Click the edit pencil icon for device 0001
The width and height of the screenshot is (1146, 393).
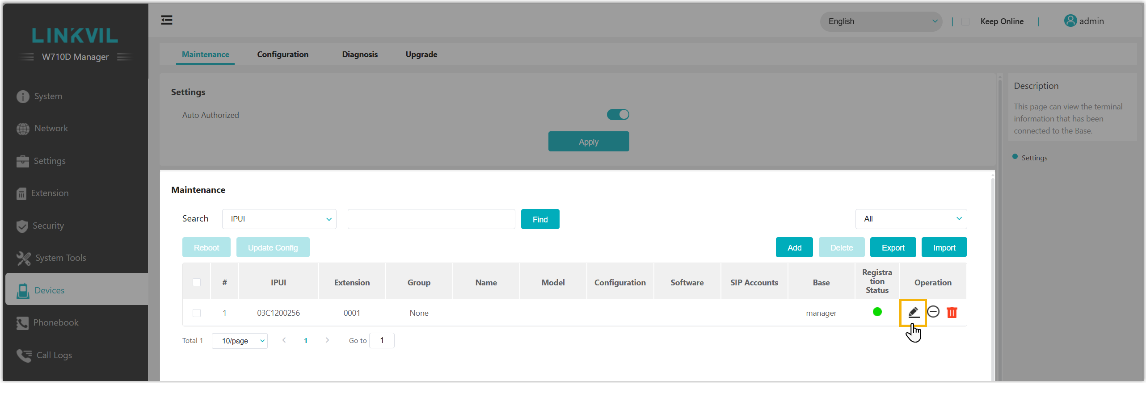[913, 312]
